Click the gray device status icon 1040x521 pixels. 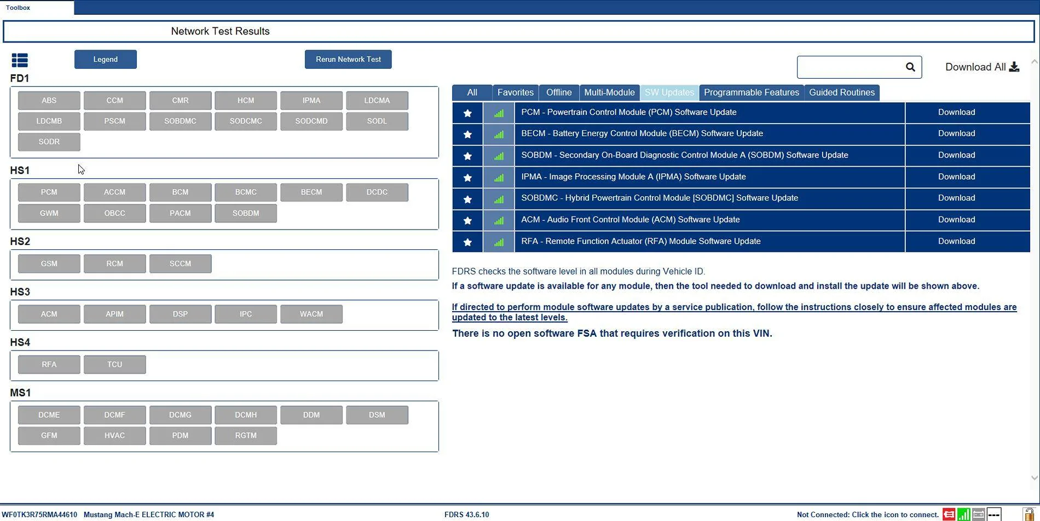click(979, 514)
